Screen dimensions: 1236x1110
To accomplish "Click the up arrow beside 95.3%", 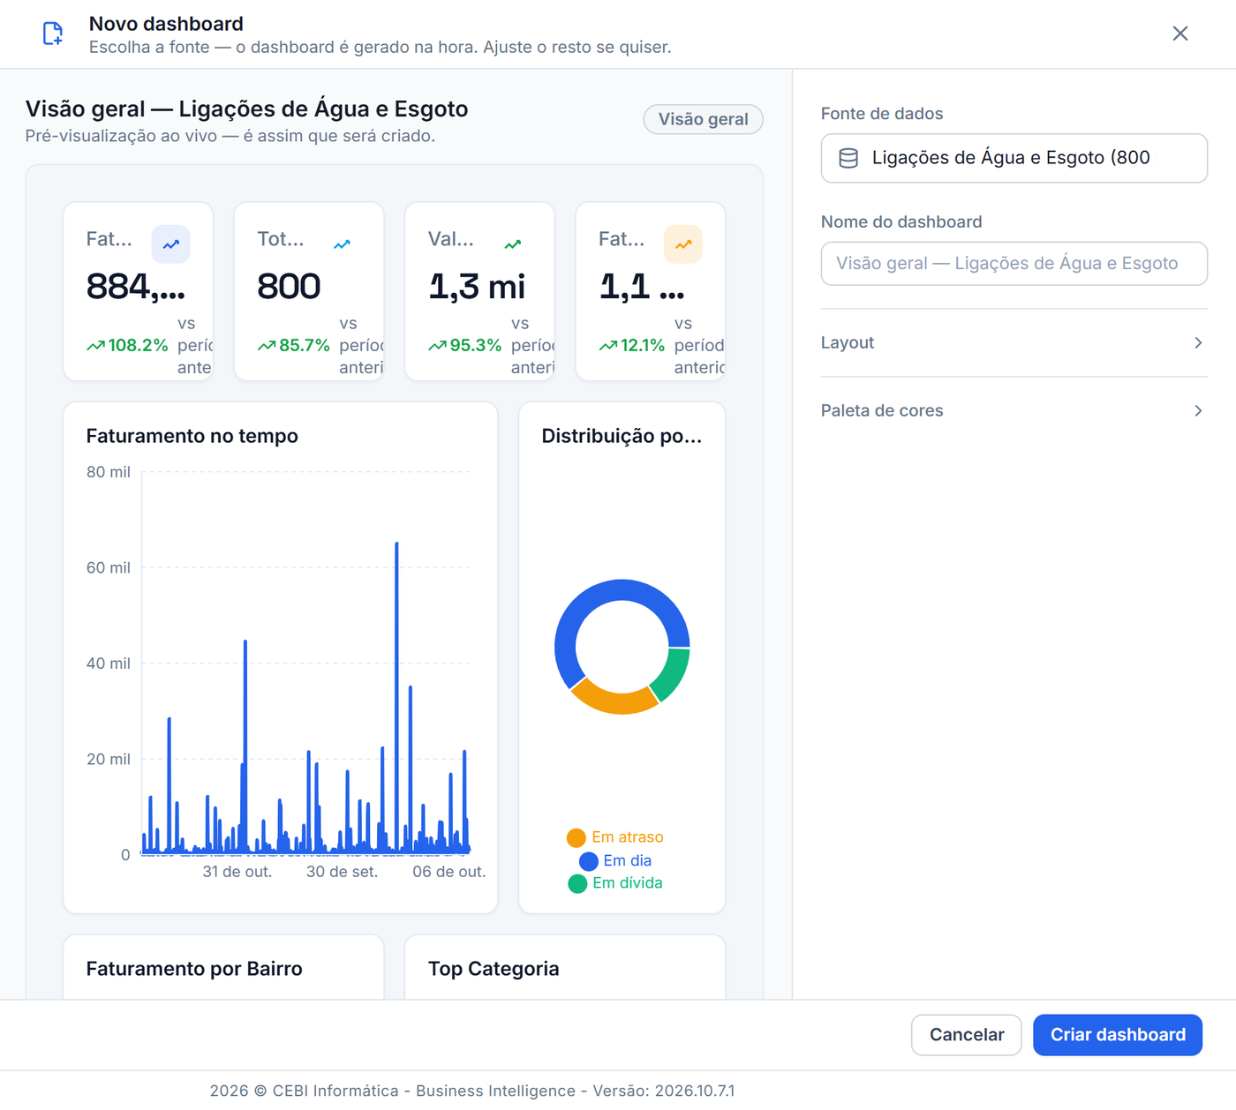I will point(437,346).
